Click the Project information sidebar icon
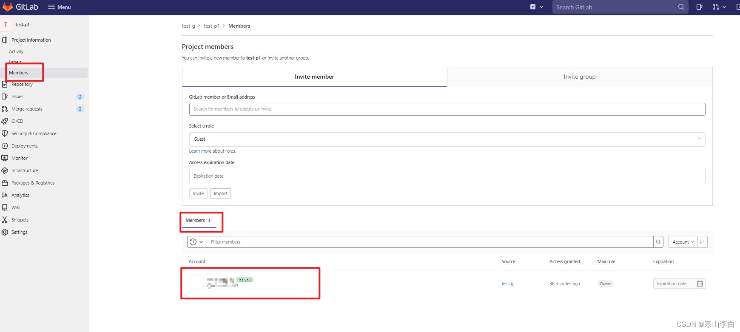 pyautogui.click(x=5, y=40)
